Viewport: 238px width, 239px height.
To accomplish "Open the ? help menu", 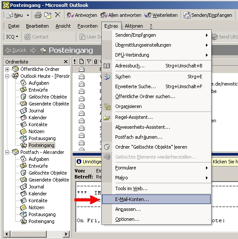I will 151,26.
